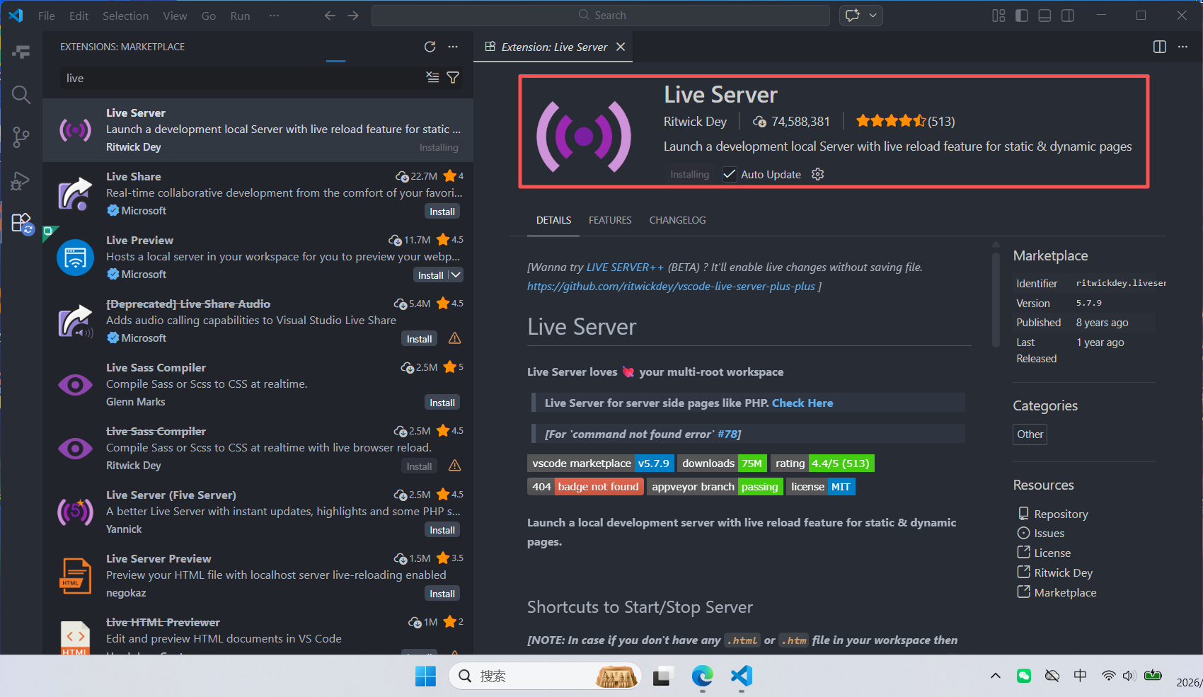Click the star rating (513) in header
The height and width of the screenshot is (697, 1203).
pos(905,122)
